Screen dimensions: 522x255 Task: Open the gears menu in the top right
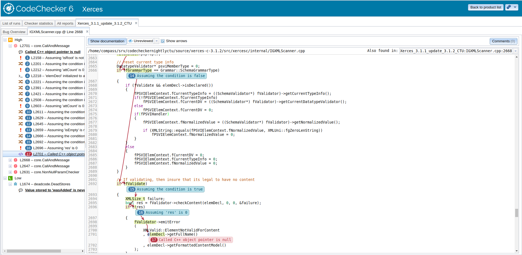[512, 7]
